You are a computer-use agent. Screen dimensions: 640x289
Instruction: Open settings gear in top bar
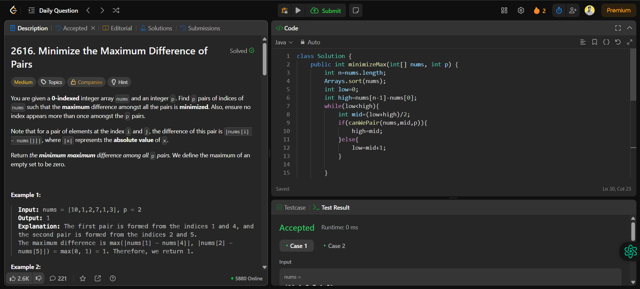click(x=522, y=11)
